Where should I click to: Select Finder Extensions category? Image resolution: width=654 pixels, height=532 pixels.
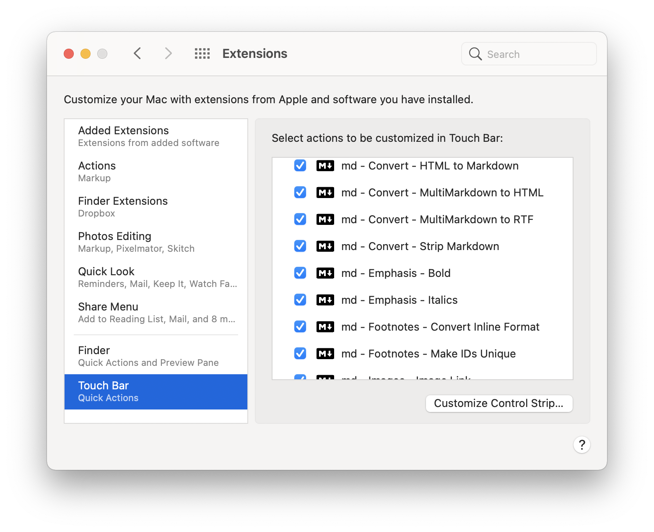click(x=156, y=207)
